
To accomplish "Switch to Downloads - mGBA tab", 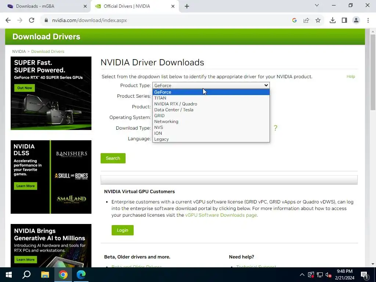I will coord(46,7).
